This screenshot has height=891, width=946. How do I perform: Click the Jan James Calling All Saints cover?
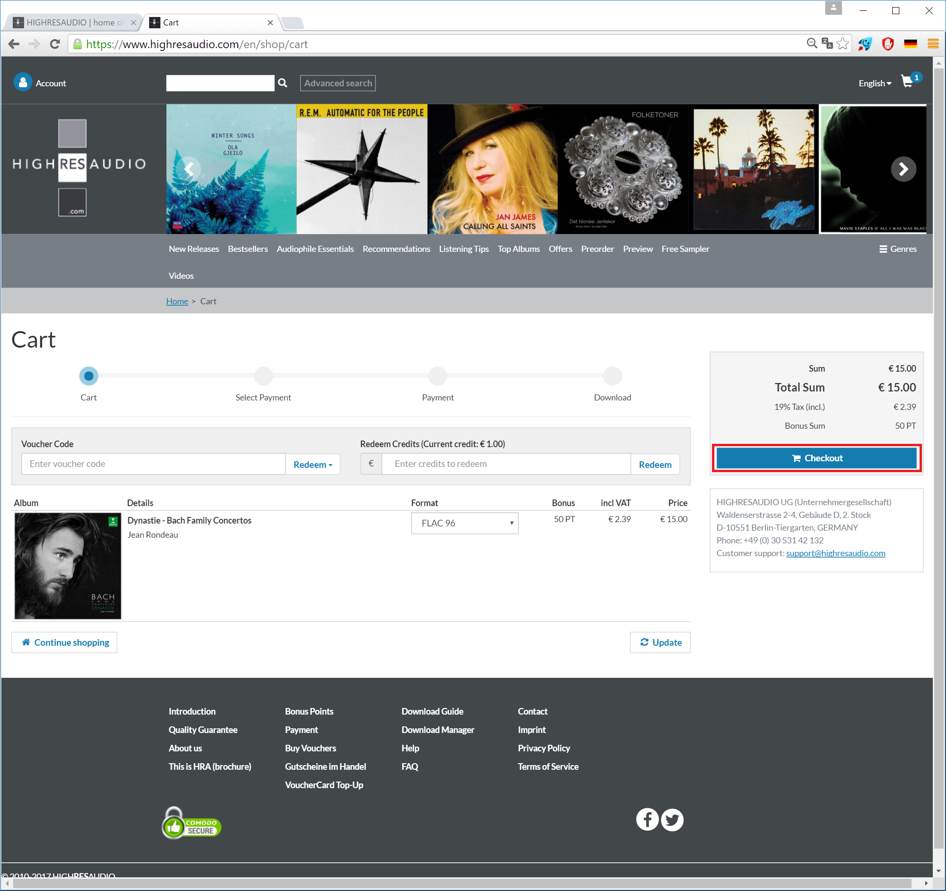(x=492, y=169)
